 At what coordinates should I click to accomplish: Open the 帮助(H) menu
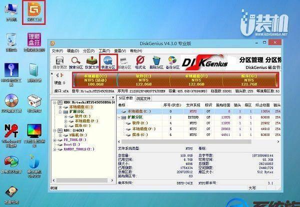136,51
